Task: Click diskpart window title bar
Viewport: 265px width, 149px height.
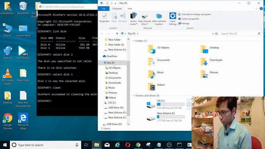Action: coord(67,7)
